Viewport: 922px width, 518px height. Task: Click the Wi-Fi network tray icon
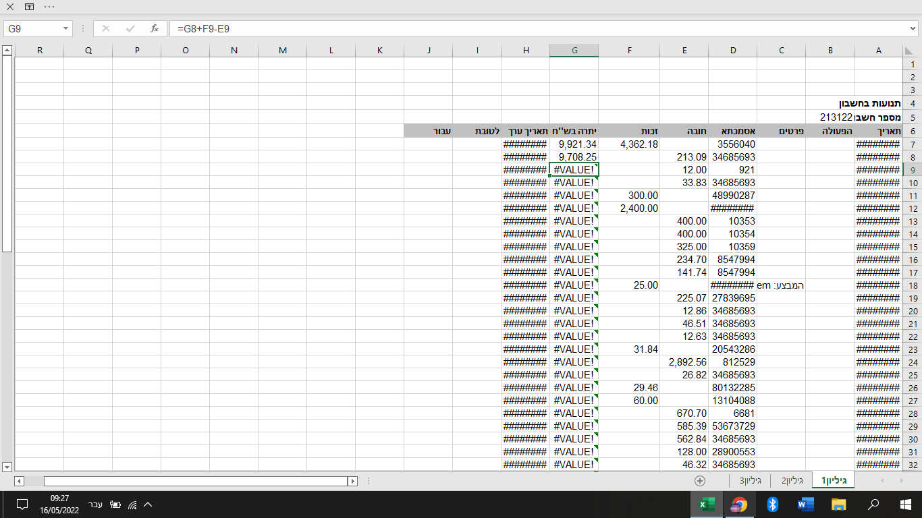[x=132, y=505]
